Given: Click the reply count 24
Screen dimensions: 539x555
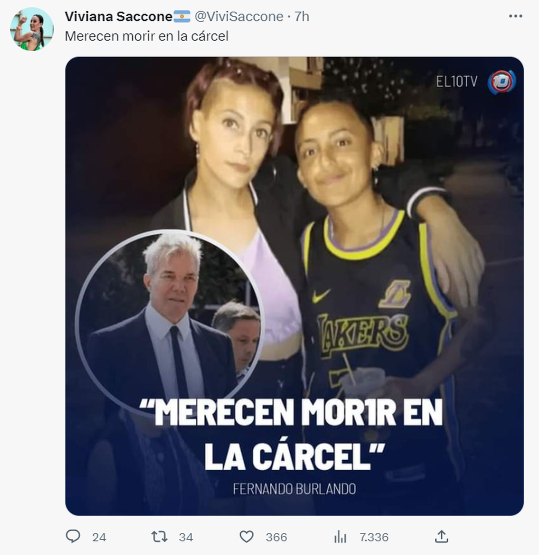Looking at the screenshot, I should [99, 537].
